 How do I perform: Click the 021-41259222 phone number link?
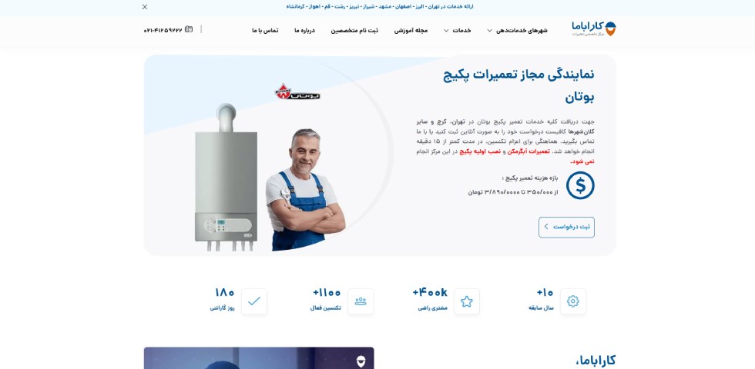[163, 30]
